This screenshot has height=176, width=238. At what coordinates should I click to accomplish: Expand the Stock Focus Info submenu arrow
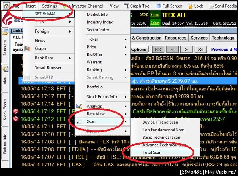coord(125,97)
